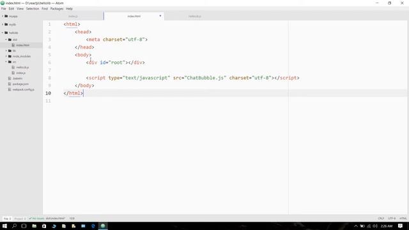Click the File linter scope button

(7, 218)
